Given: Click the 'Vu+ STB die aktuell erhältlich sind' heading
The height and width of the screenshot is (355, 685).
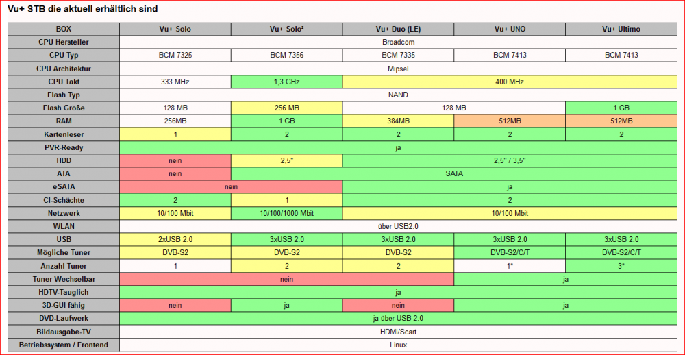Looking at the screenshot, I should [82, 9].
